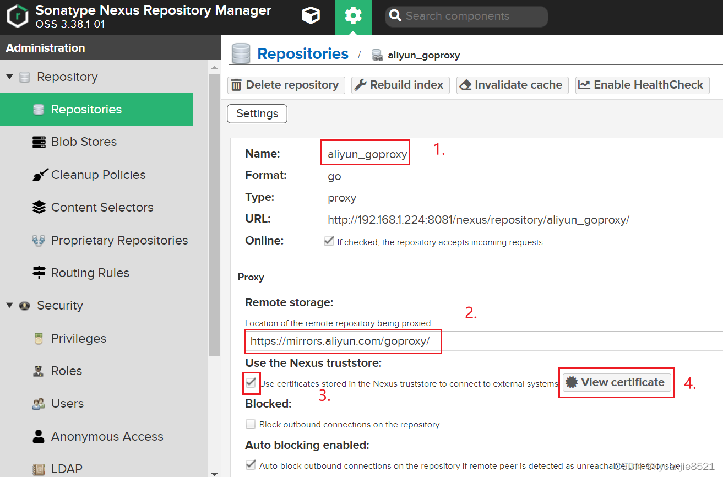723x477 pixels.
Task: Click the Remote storage URL input field
Action: pos(483,341)
